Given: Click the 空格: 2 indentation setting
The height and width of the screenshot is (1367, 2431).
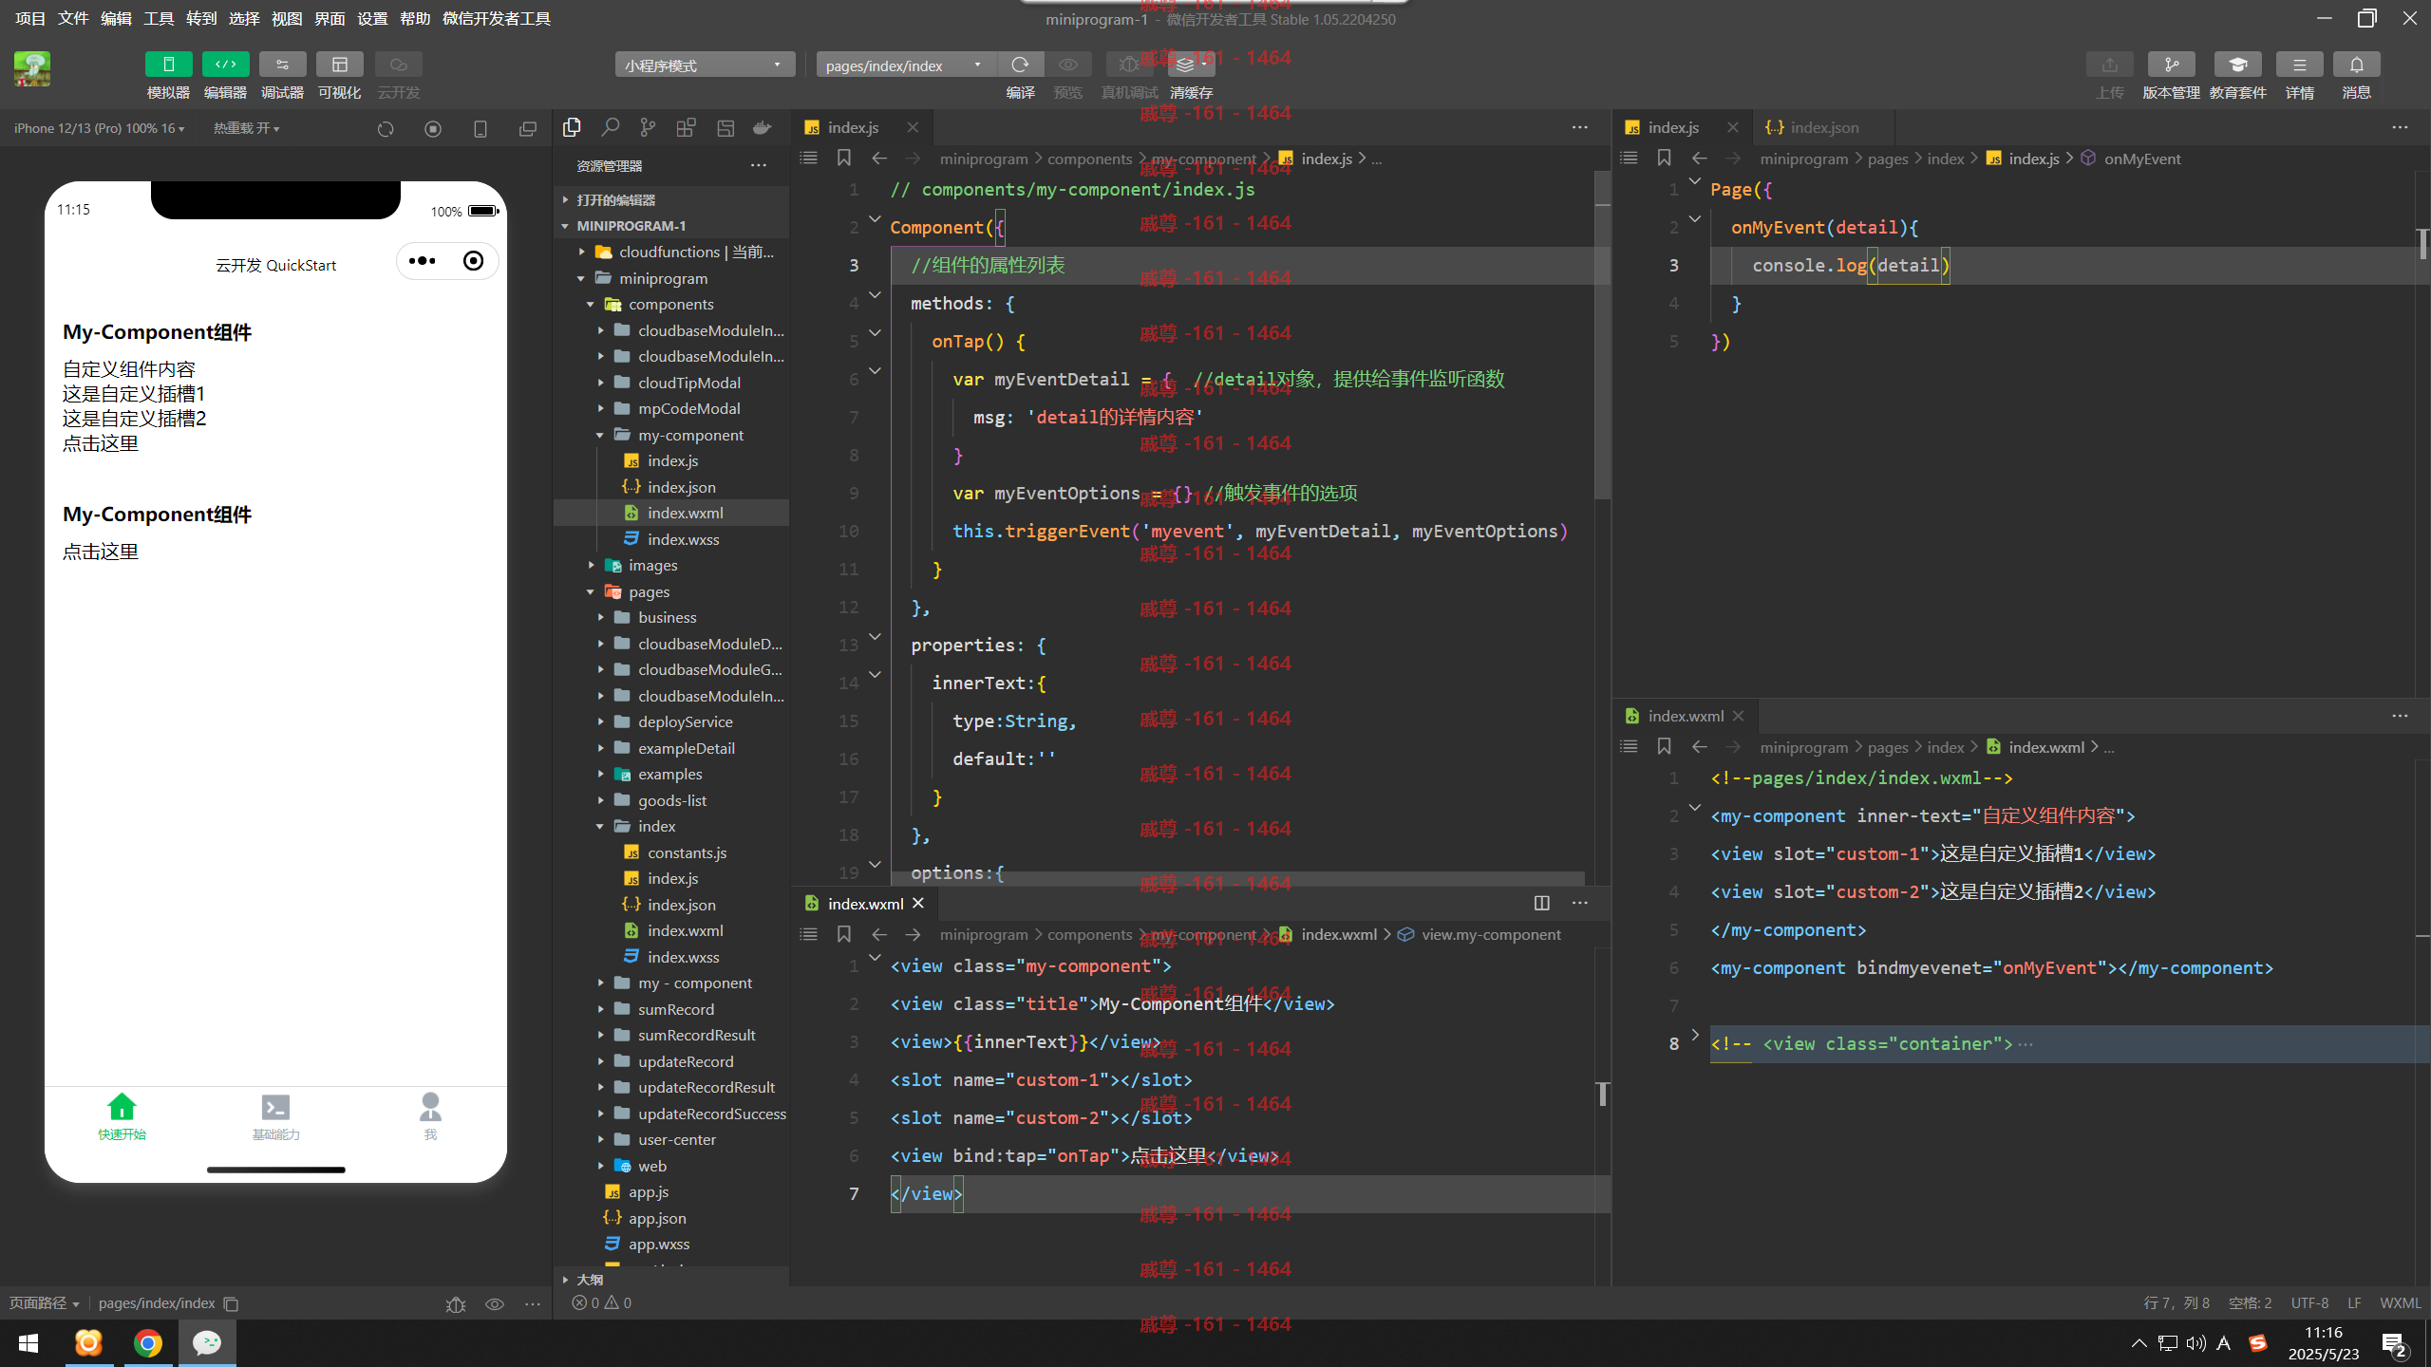Looking at the screenshot, I should (2251, 1302).
